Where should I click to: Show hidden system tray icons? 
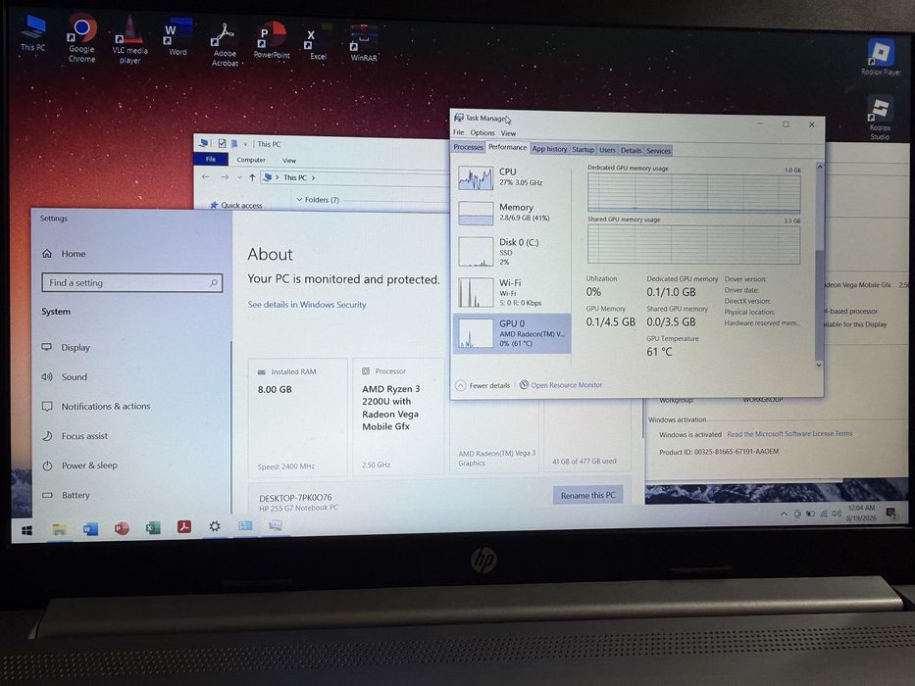(x=784, y=514)
